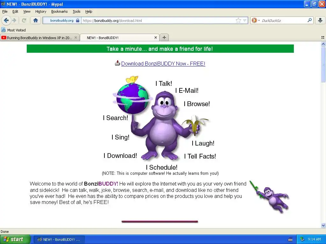Click the padlock site security icon

pos(78,20)
